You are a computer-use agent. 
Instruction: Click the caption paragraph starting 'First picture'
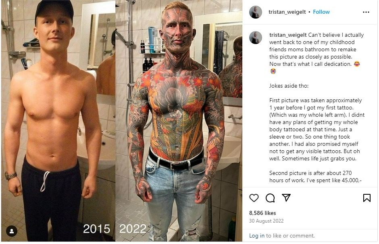point(317,129)
